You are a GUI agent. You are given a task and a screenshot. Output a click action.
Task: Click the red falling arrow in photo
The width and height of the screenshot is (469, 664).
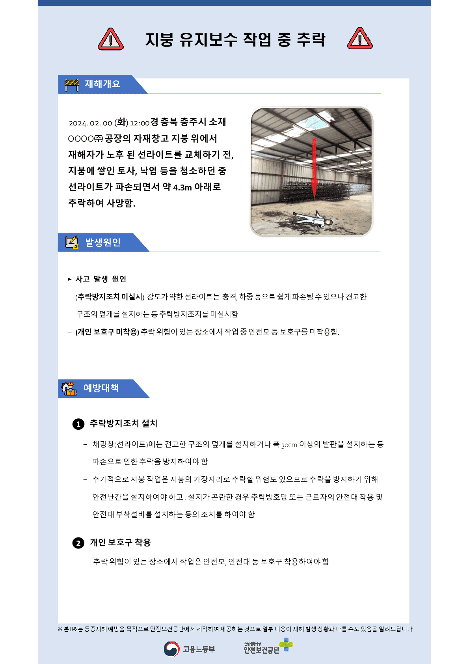coord(314,169)
